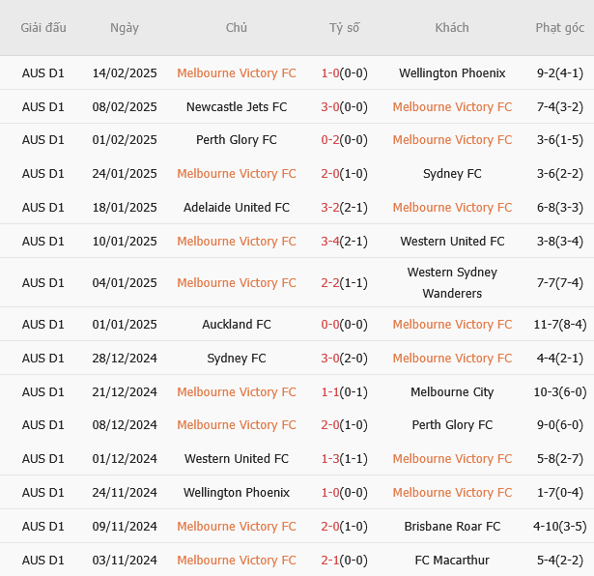The image size is (594, 576).
Task: Click date 01/12/2024
Action: tap(125, 458)
